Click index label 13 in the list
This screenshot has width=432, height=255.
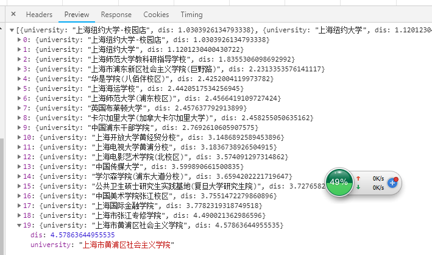pyautogui.click(x=27, y=167)
